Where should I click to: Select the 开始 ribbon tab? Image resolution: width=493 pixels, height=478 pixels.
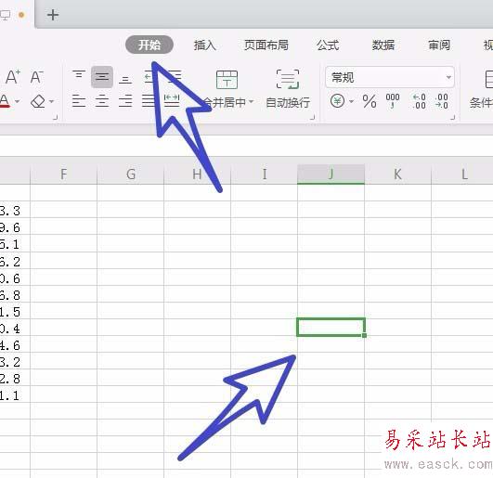[149, 45]
